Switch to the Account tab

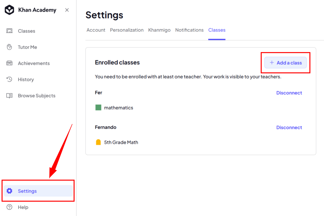[x=96, y=30]
